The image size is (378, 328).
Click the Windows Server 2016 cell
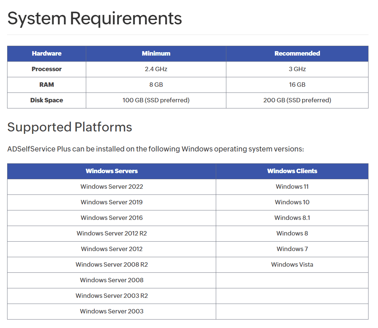coord(112,218)
